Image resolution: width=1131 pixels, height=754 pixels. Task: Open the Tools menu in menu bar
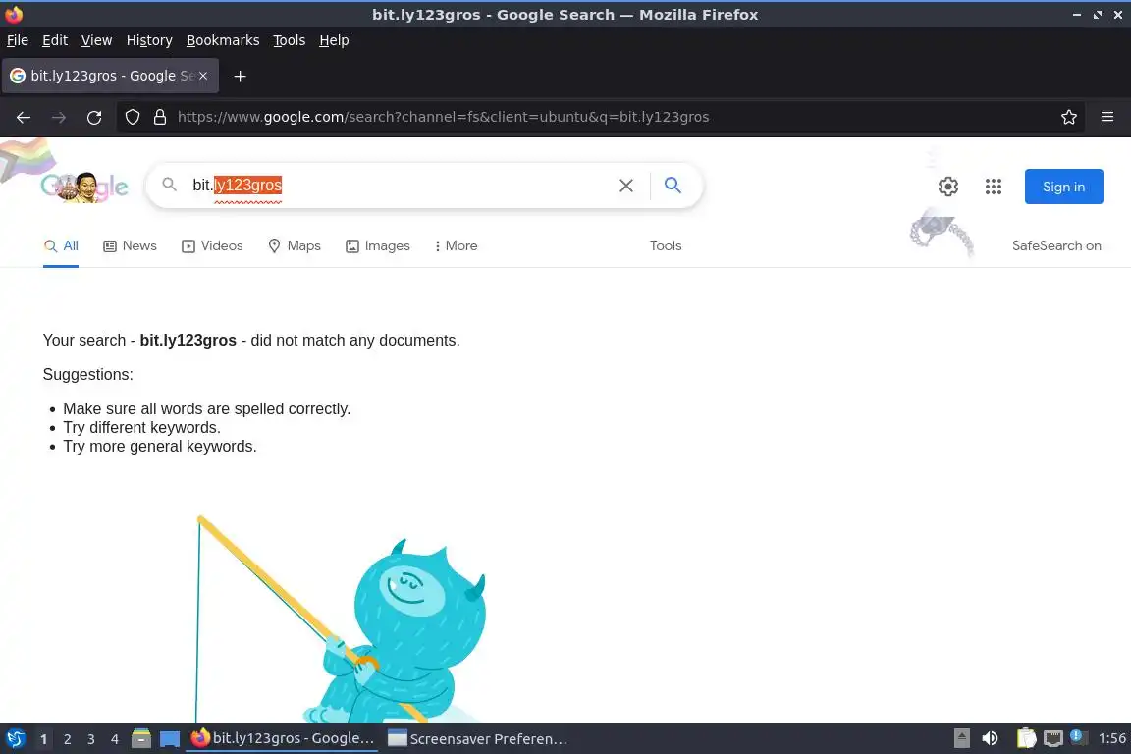[290, 40]
